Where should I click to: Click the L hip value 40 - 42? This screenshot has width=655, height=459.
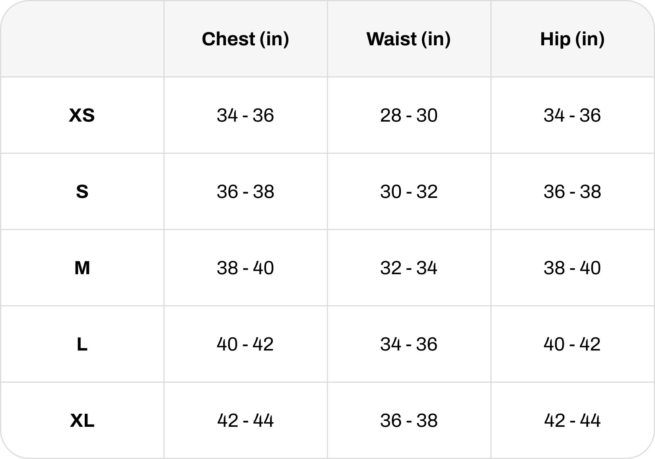(572, 344)
